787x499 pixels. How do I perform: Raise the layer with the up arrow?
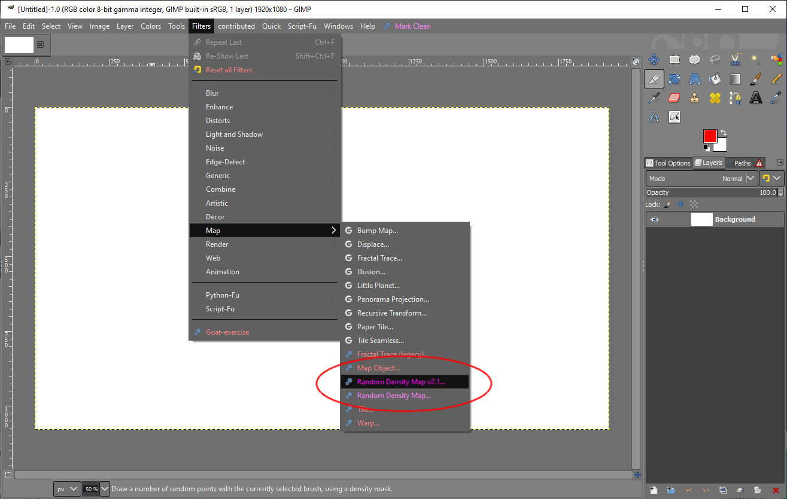[689, 490]
